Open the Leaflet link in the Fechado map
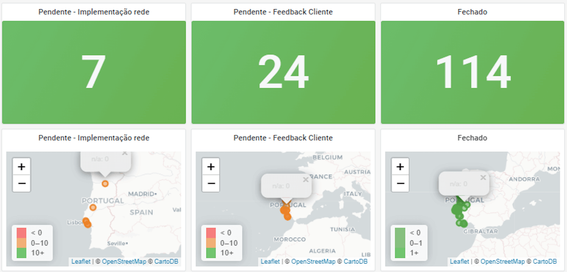Viewport: 567px width, 272px height. point(459,261)
